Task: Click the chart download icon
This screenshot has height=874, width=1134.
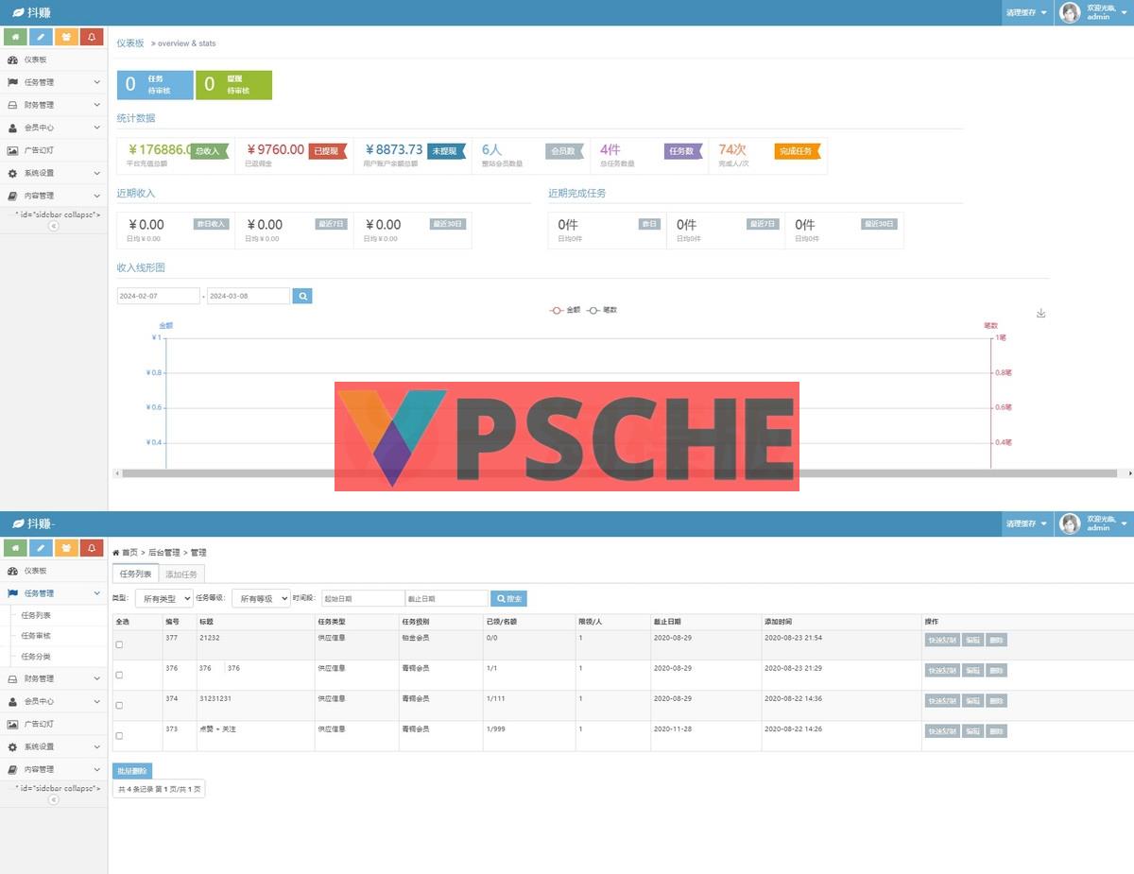Action: coord(1040,314)
